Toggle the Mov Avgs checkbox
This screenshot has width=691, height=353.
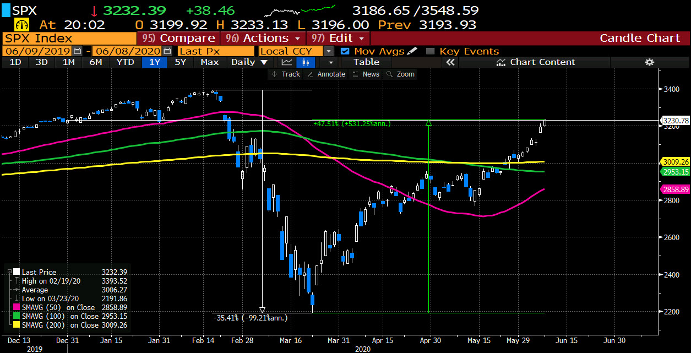pyautogui.click(x=345, y=51)
